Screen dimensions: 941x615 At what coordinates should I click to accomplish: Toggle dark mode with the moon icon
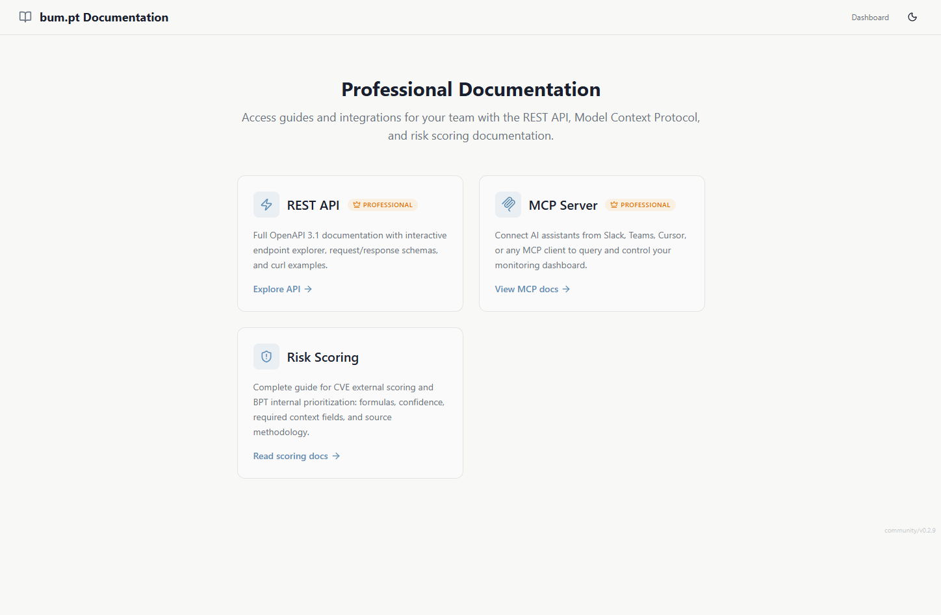[x=912, y=17]
